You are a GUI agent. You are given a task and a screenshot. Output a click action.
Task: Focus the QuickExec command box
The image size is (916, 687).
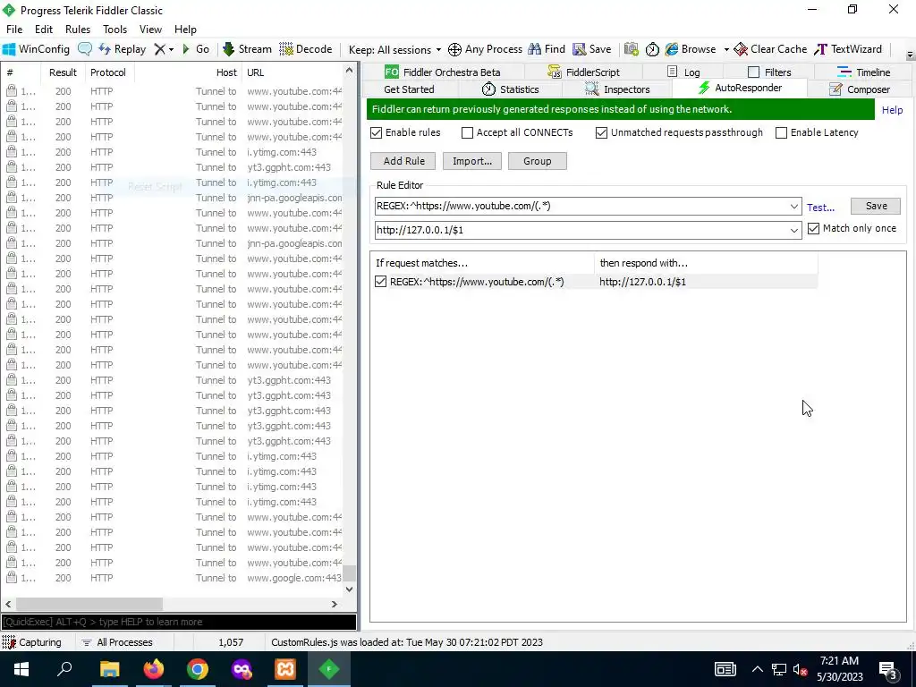coord(179,622)
